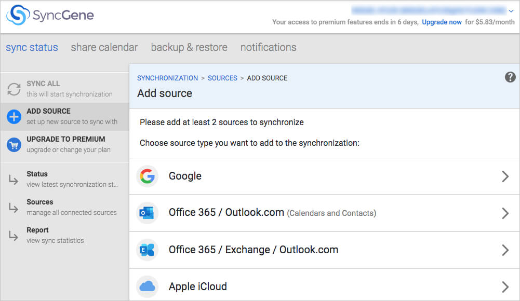
Task: Click 'Please add at least 2 sources' text
Action: pos(221,122)
